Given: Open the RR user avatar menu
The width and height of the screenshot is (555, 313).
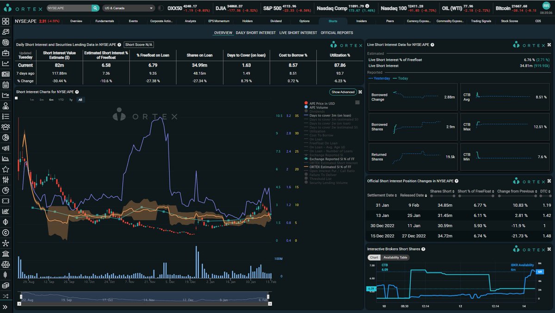Looking at the screenshot, I should [x=546, y=5].
